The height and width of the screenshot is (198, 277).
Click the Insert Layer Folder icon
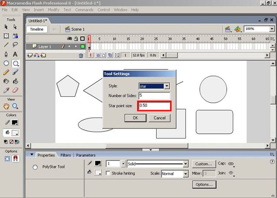pos(43,56)
